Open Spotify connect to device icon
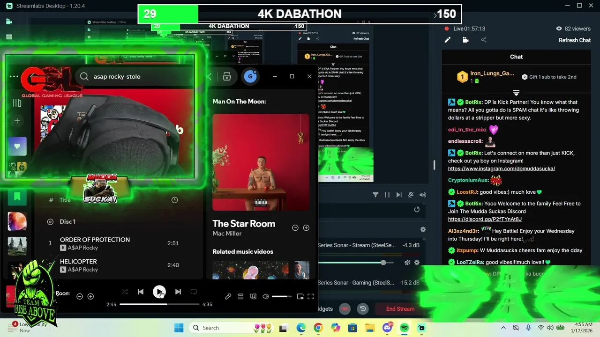The width and height of the screenshot is (600, 337). tap(253, 296)
